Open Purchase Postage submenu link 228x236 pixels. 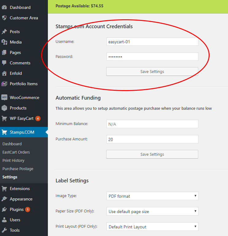click(18, 169)
